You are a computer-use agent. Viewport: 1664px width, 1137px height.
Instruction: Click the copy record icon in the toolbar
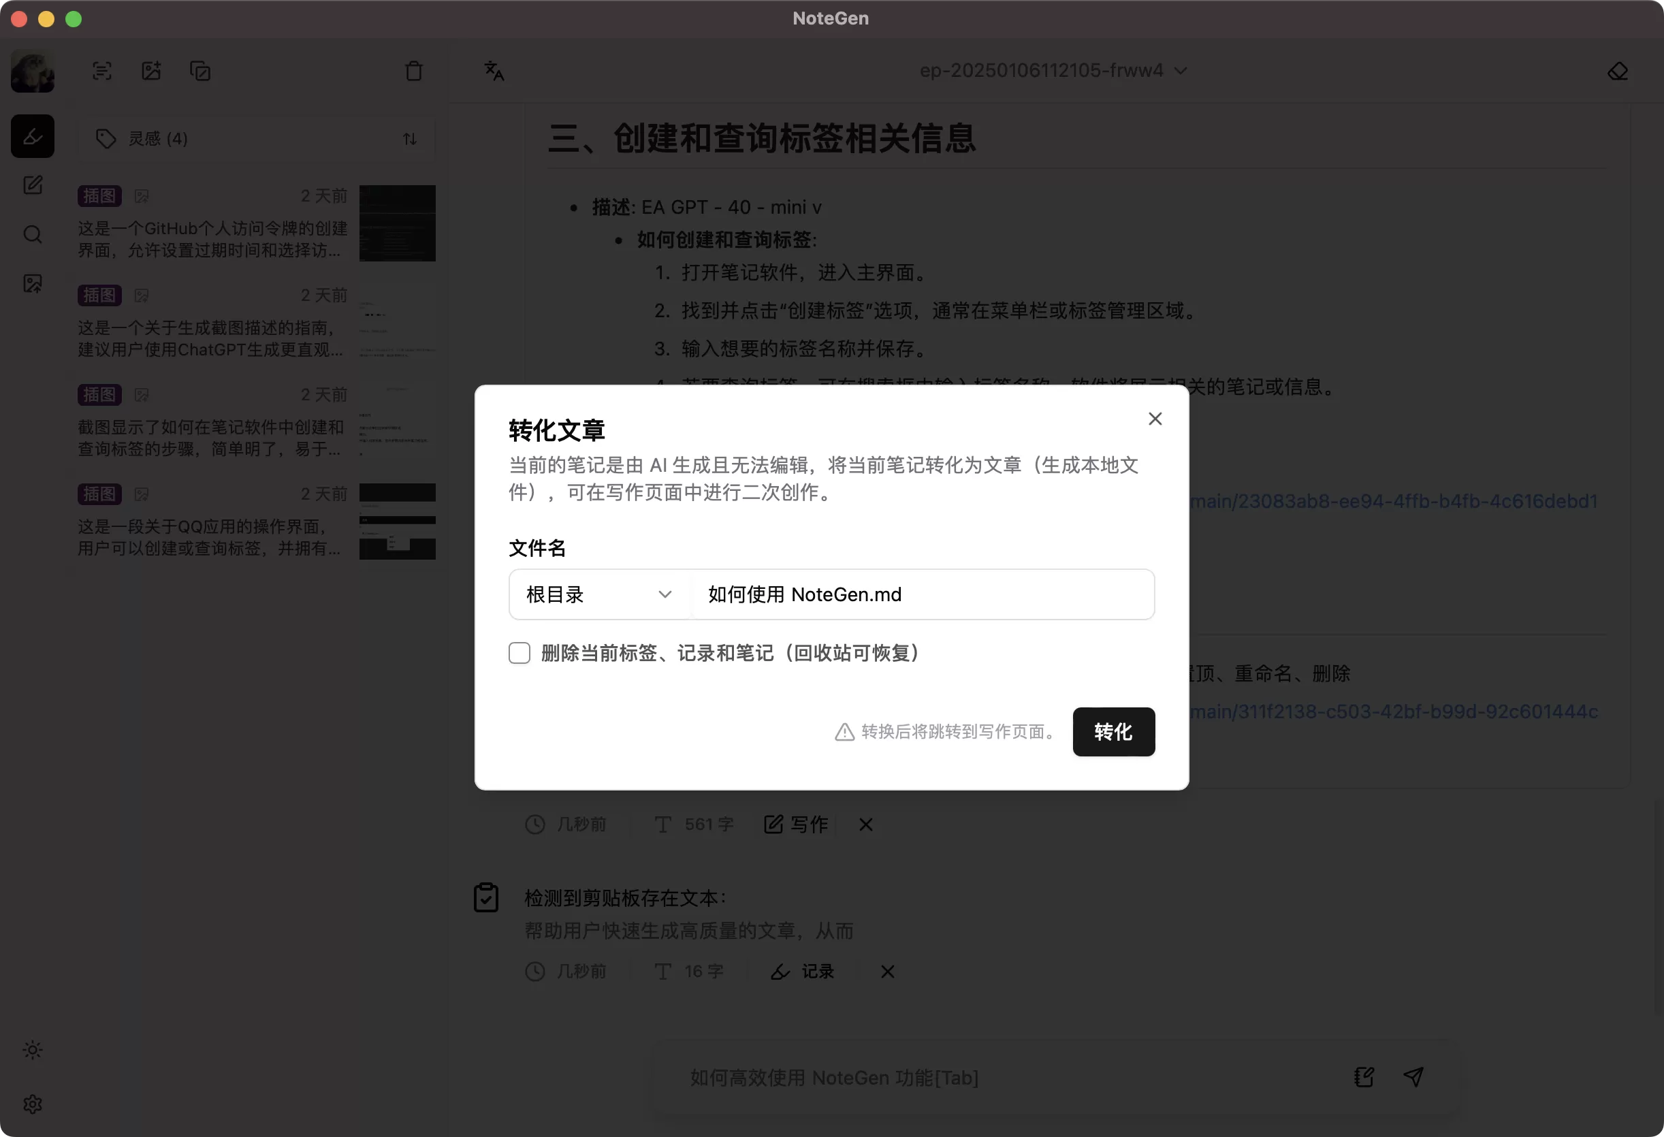pyautogui.click(x=199, y=71)
